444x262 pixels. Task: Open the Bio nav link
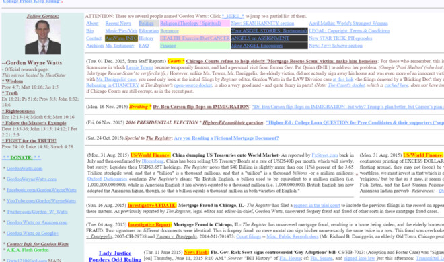click(89, 31)
